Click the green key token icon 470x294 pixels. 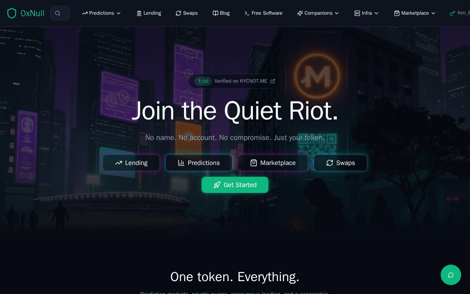coord(452,13)
